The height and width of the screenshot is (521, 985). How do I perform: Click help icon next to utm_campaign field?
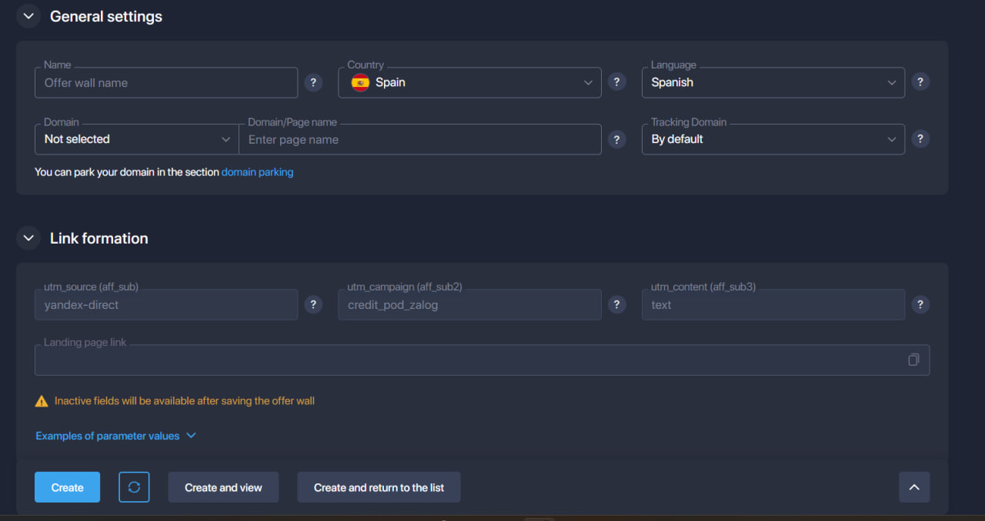[x=616, y=305]
